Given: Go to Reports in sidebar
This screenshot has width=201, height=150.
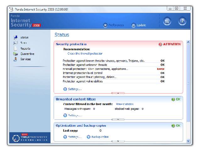Looking at the screenshot, I should pyautogui.click(x=25, y=48).
